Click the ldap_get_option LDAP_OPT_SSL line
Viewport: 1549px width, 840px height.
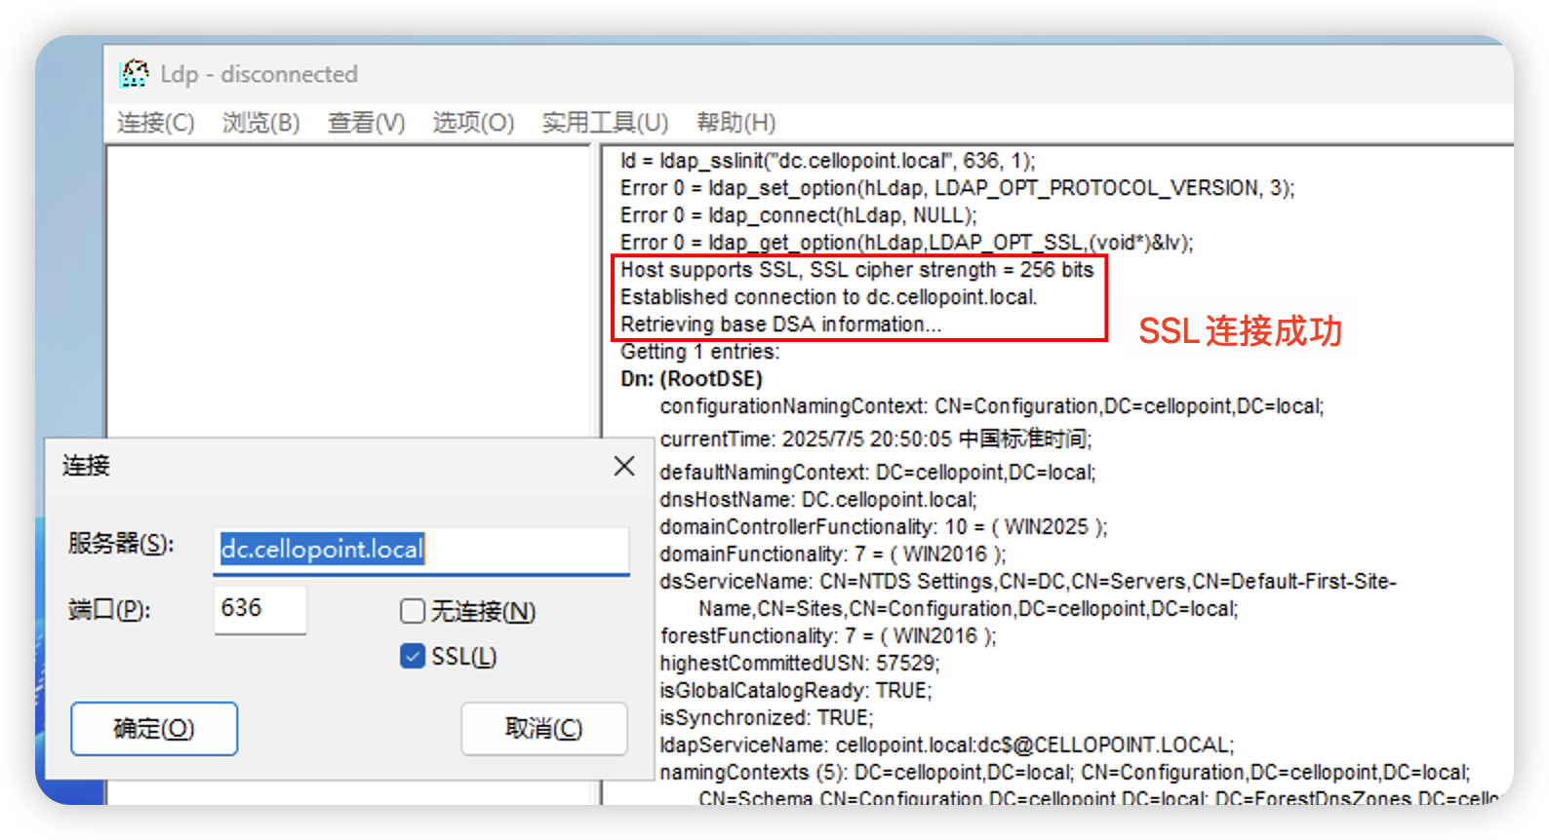point(906,243)
